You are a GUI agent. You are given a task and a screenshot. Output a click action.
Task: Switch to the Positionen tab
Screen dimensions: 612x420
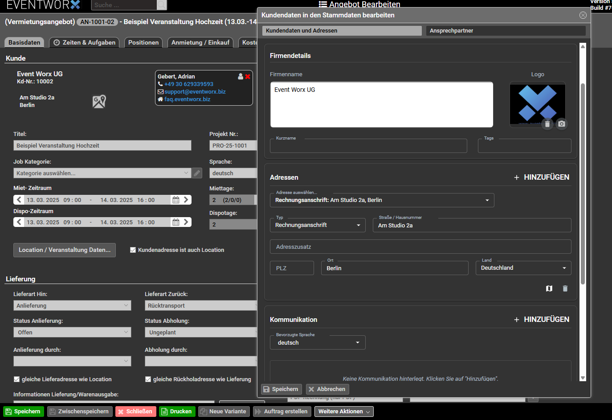click(143, 42)
